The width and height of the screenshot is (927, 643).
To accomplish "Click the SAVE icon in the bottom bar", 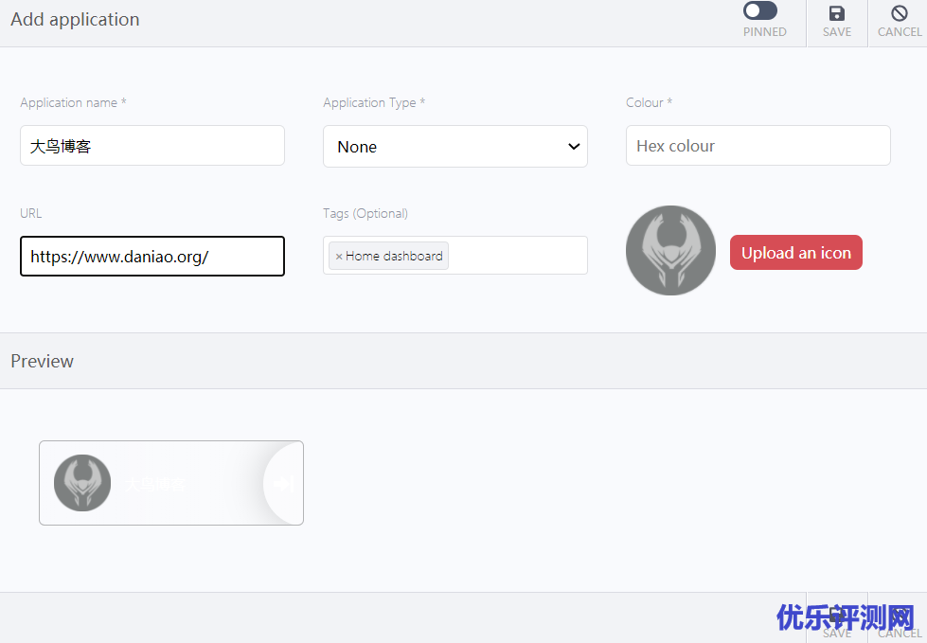I will (x=836, y=616).
